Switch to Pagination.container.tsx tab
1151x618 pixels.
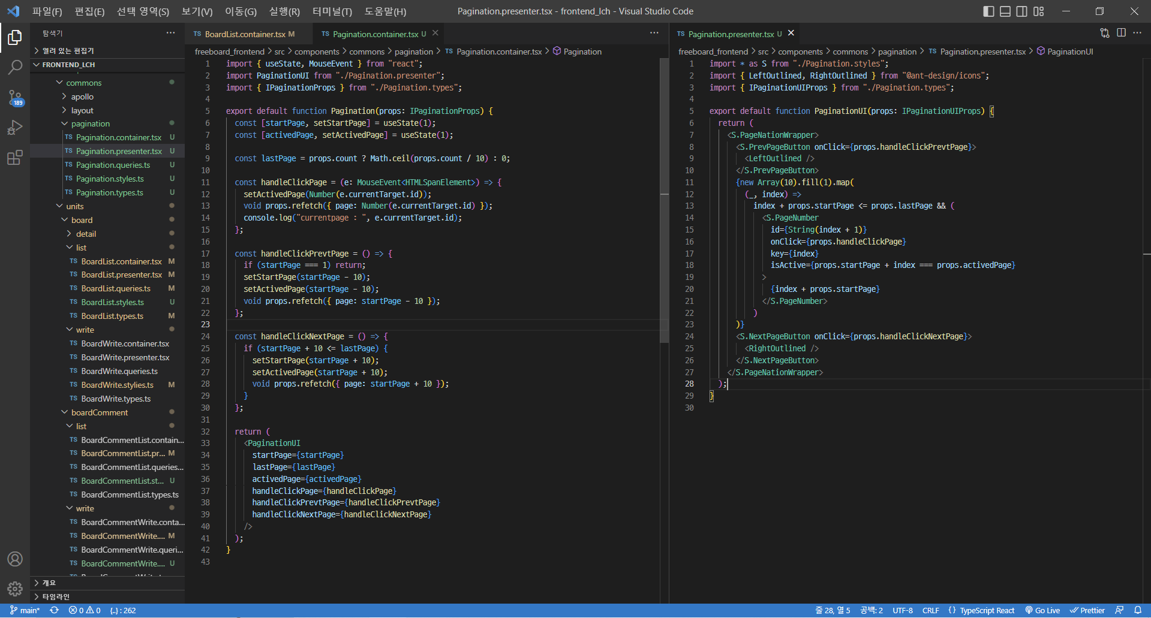click(x=375, y=34)
